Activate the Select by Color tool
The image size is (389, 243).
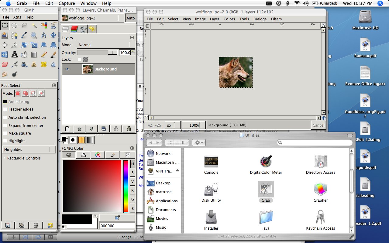pos(44,26)
